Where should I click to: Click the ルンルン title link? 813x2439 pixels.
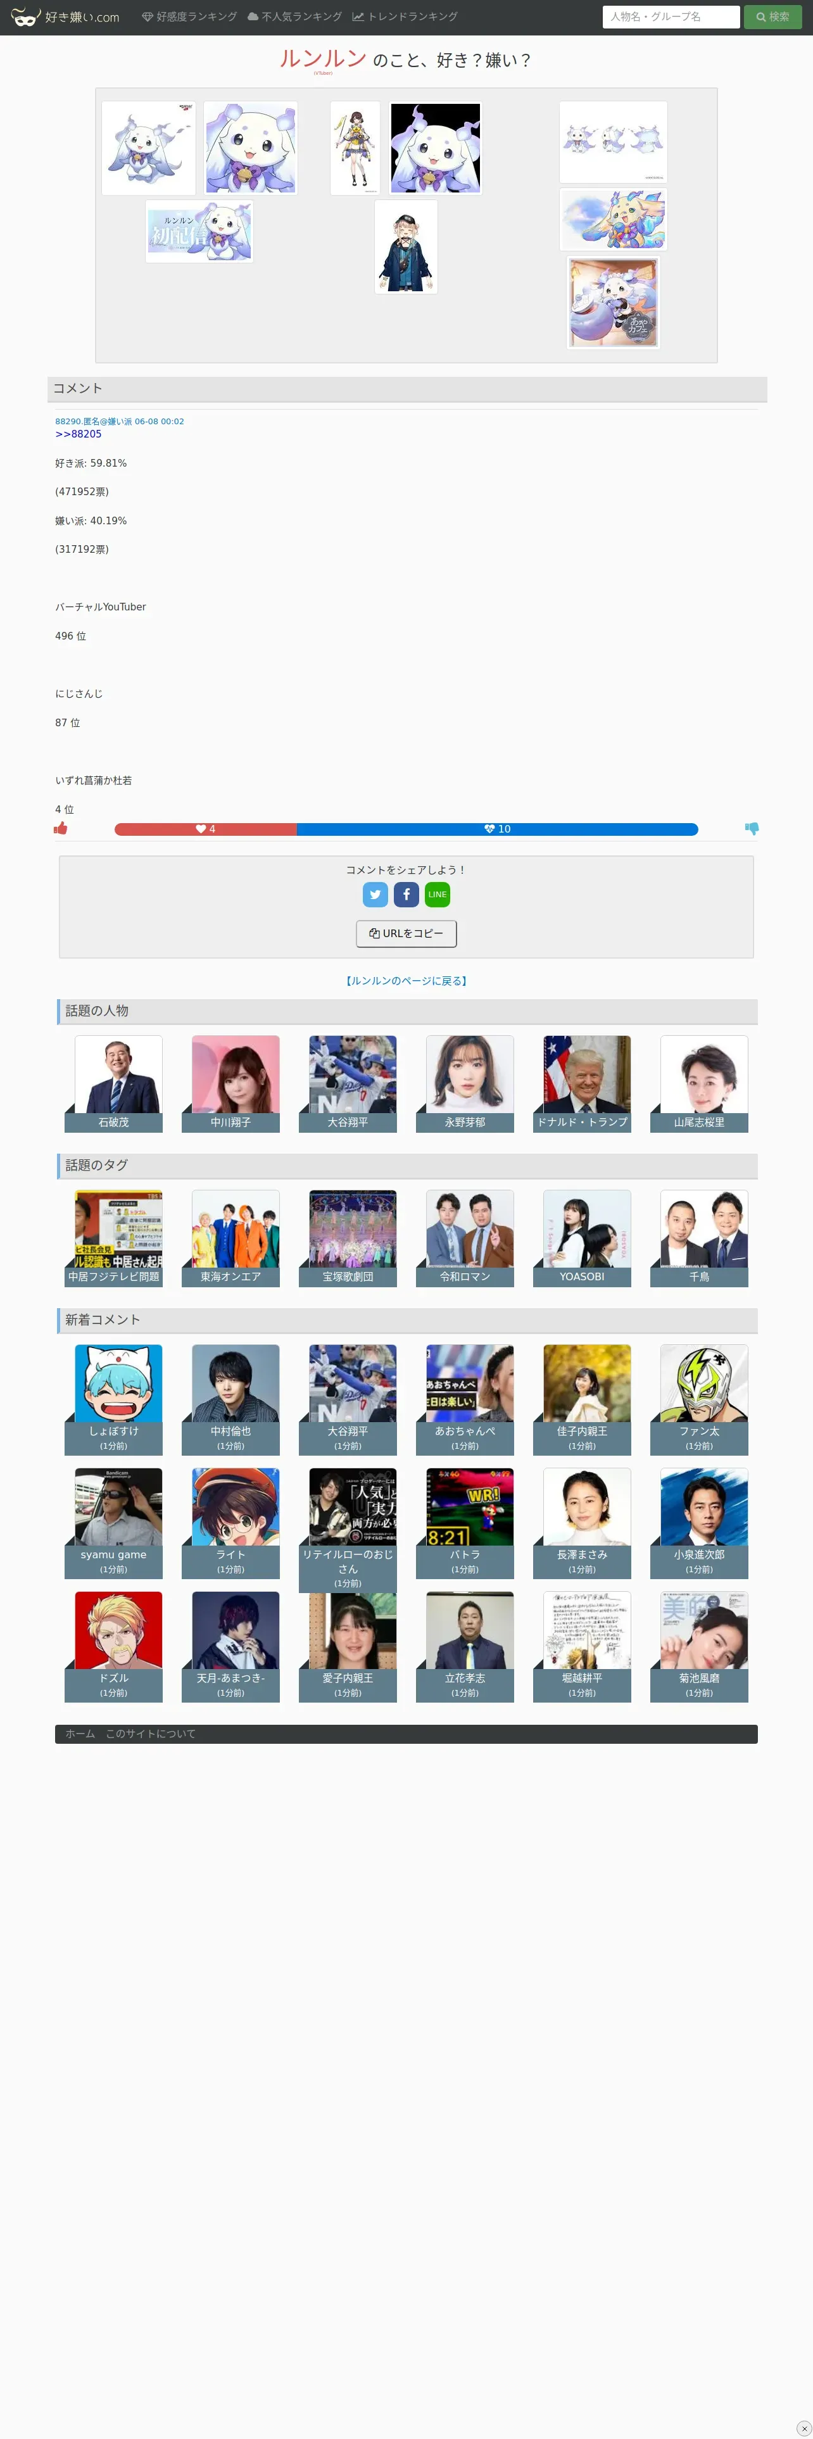click(x=323, y=59)
